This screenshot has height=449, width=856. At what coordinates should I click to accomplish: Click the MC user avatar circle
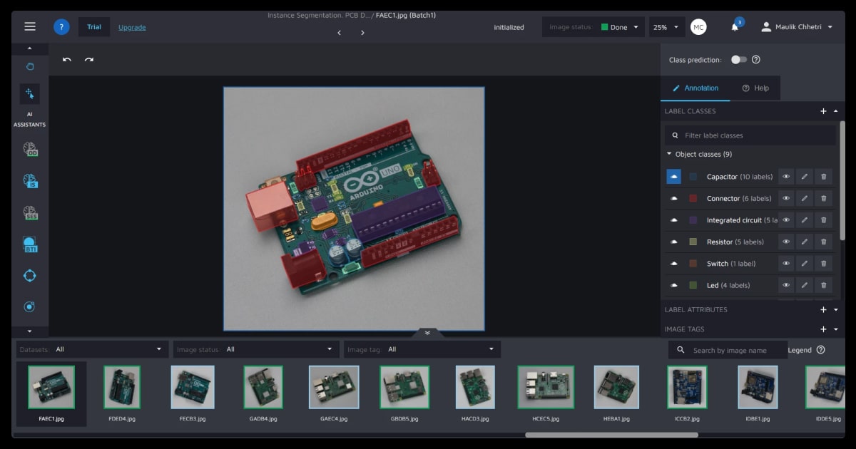[699, 27]
